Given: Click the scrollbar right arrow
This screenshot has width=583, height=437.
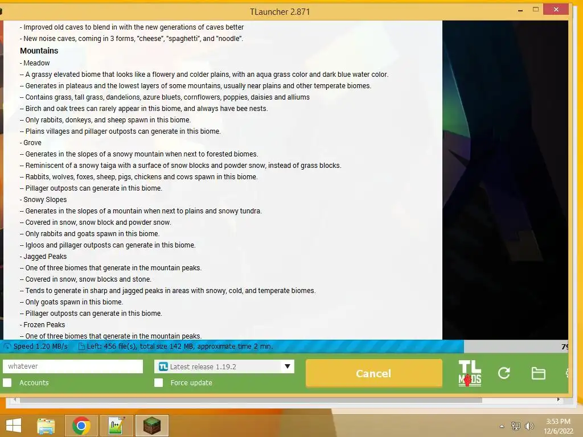Looking at the screenshot, I should pos(559,399).
